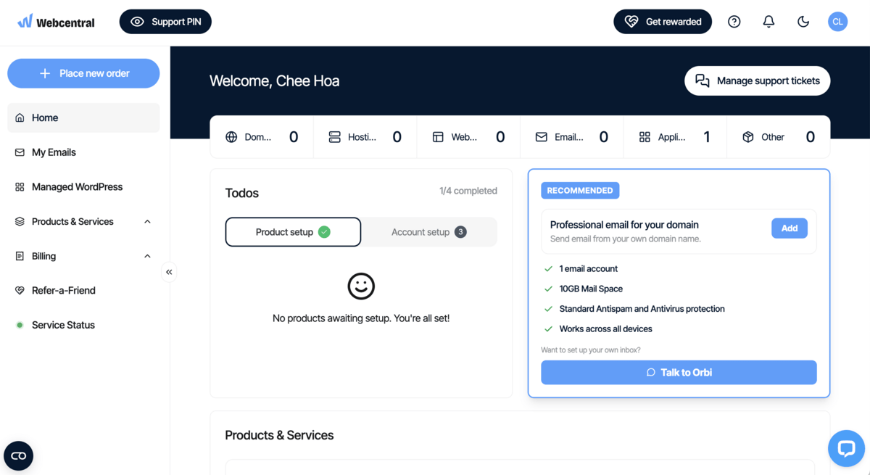Open the Support PIN button
The image size is (870, 475).
tap(165, 22)
